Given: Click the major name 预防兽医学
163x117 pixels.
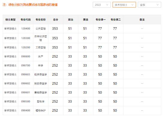Looking at the screenshot, I should tap(41, 83).
